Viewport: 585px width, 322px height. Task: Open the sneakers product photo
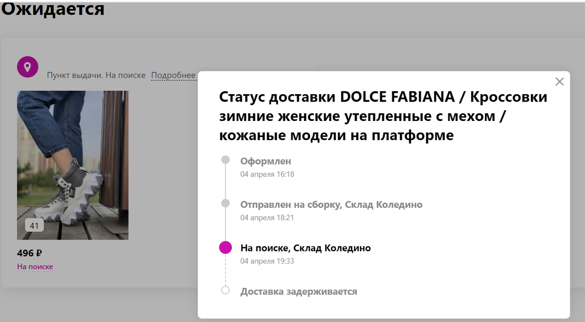point(73,165)
